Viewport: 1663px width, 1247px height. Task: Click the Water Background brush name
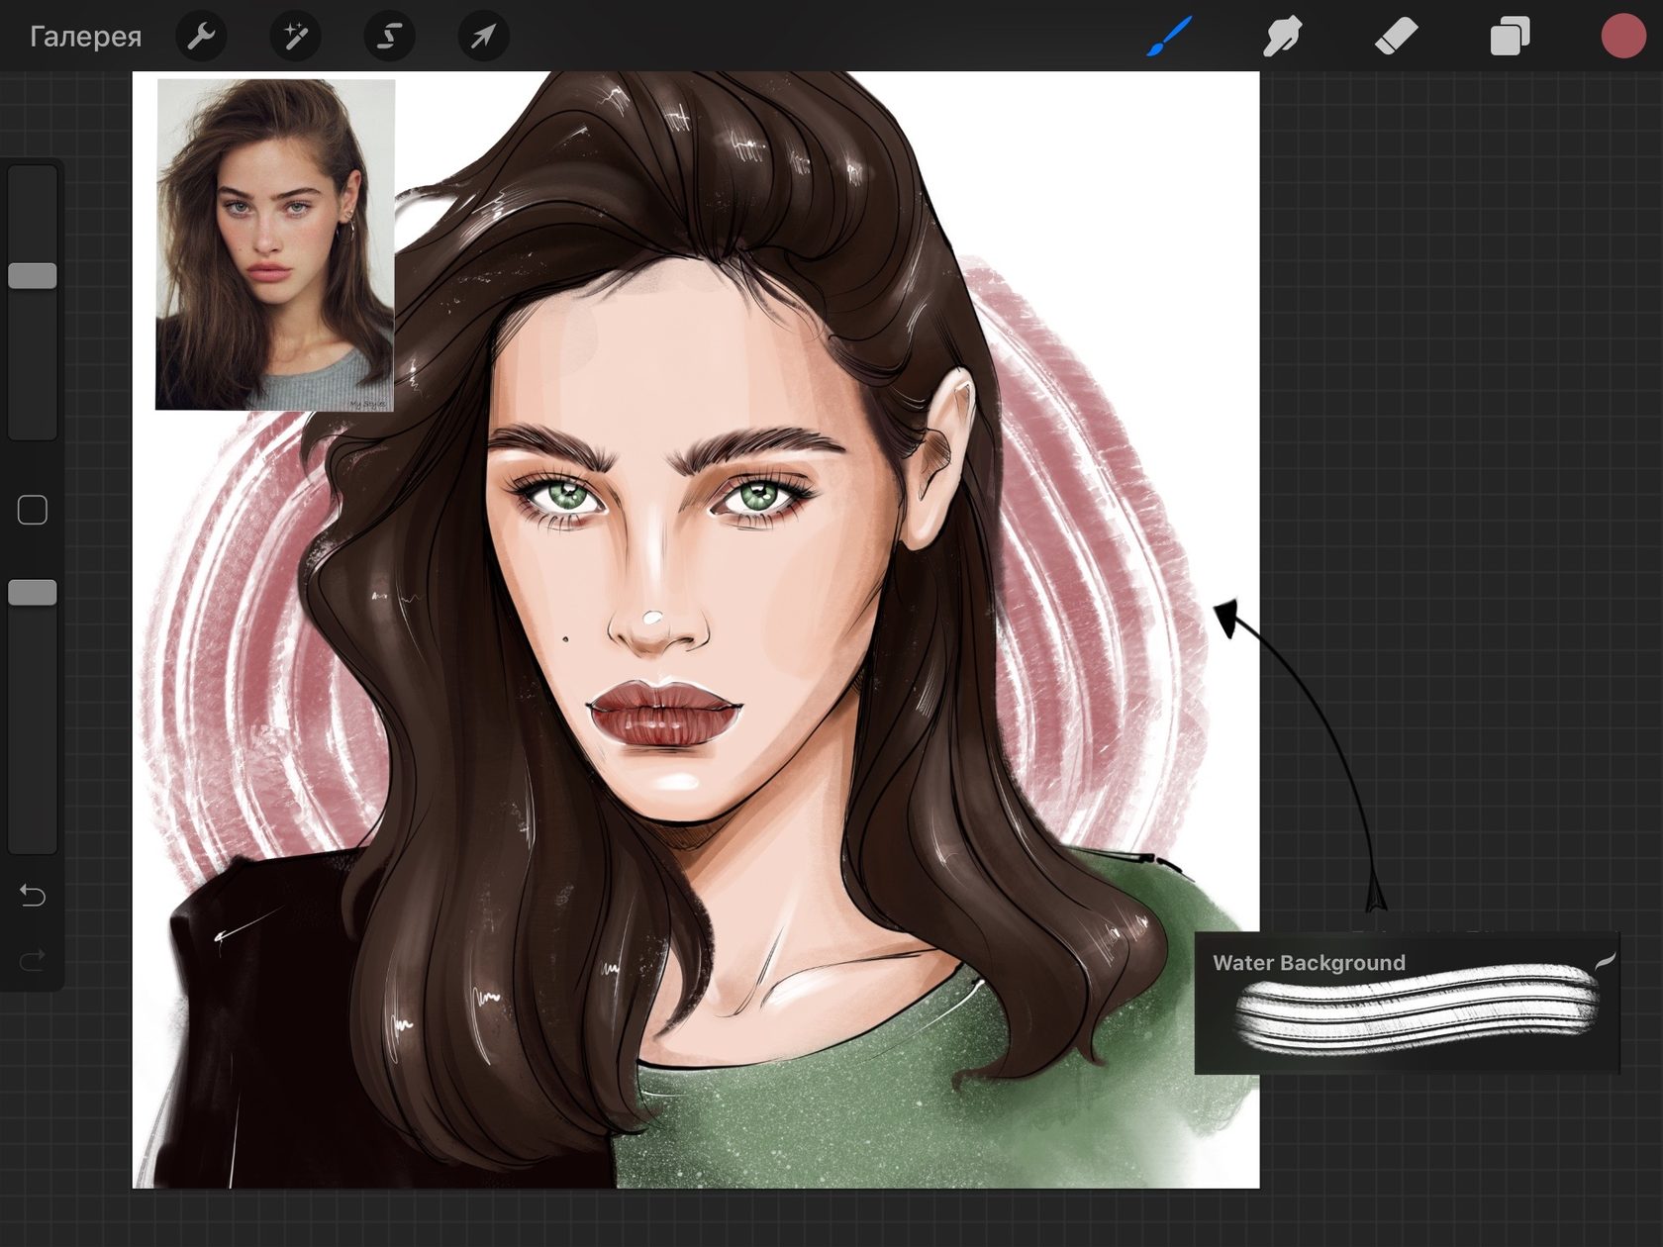(x=1309, y=963)
